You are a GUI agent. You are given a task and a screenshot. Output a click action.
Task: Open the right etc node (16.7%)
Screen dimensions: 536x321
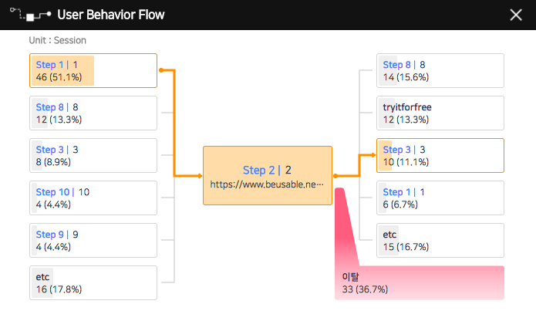click(440, 240)
